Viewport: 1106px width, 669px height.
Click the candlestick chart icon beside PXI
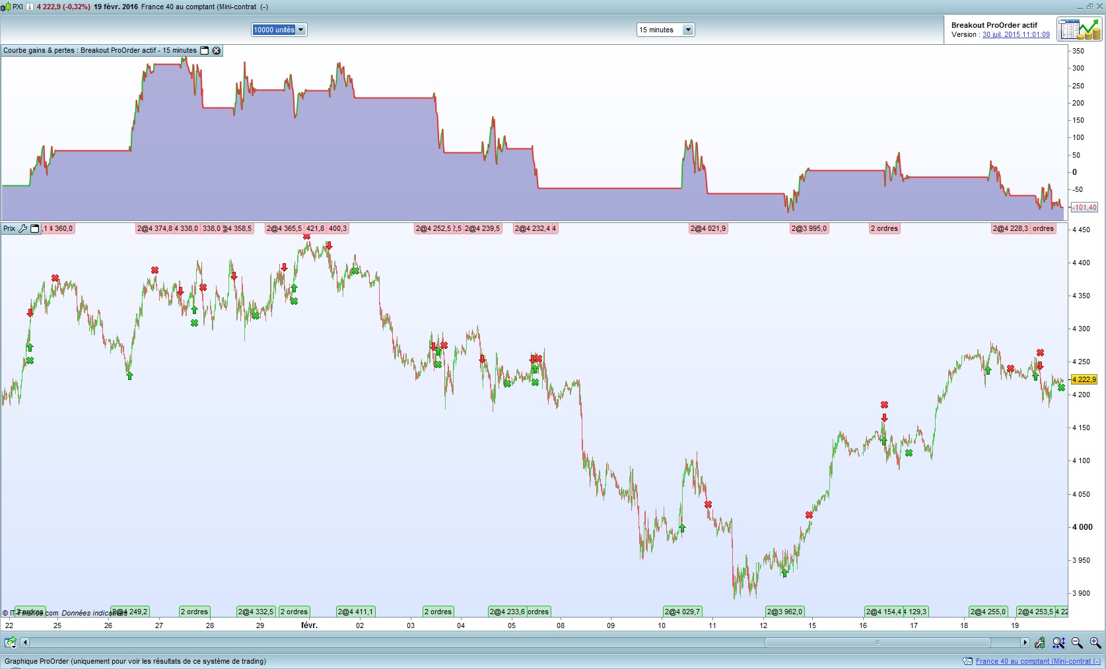pyautogui.click(x=7, y=7)
